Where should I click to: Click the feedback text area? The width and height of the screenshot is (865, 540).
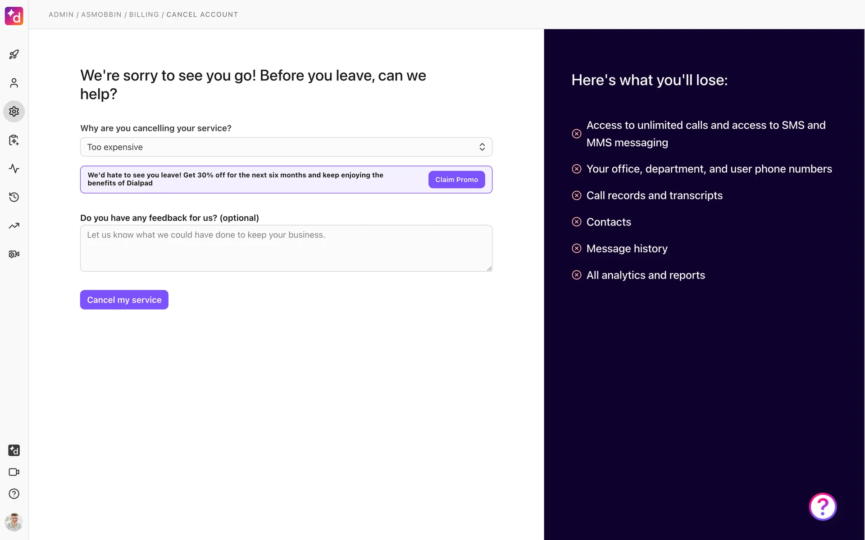tap(286, 248)
